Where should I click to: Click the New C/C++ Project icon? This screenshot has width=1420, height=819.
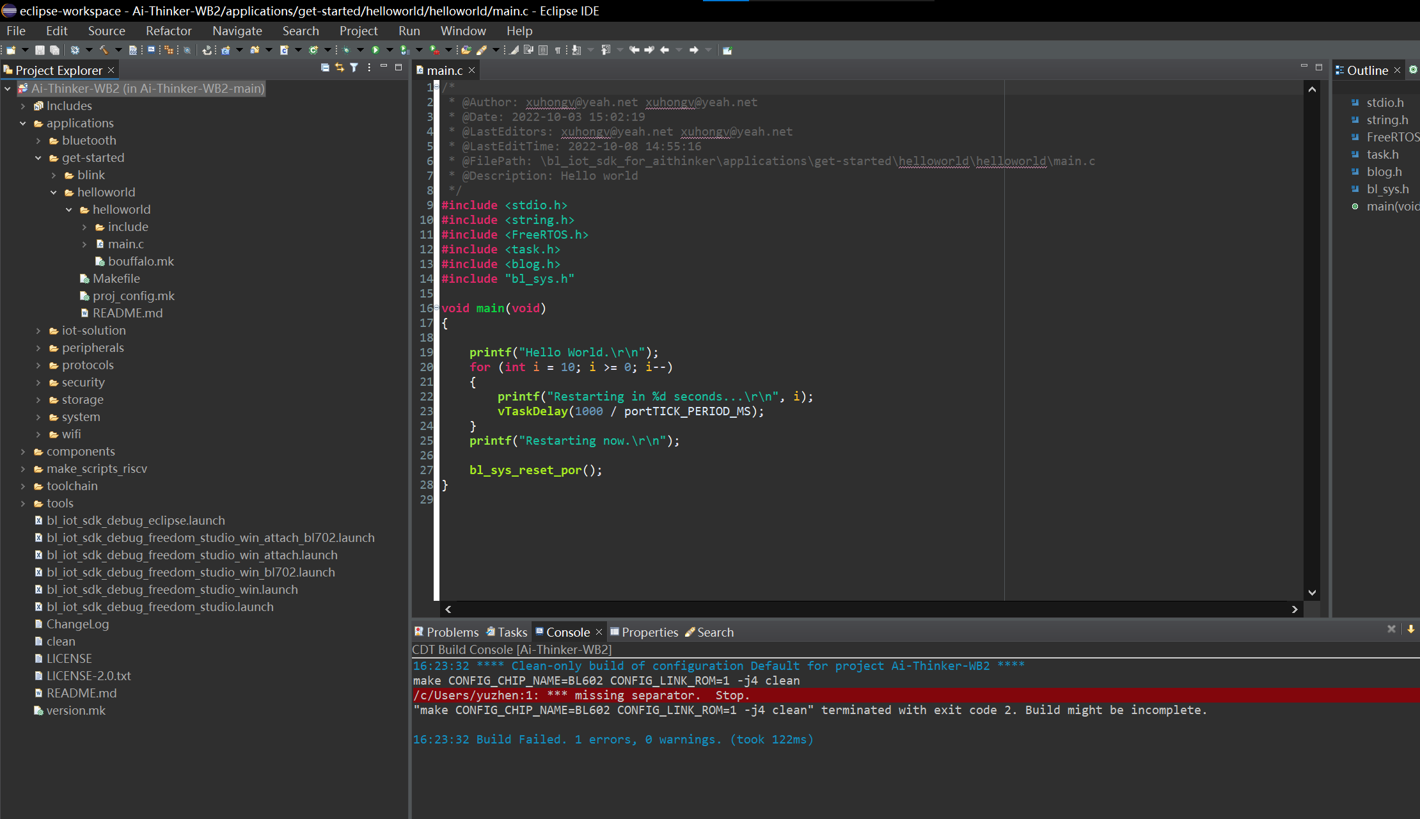pos(225,50)
